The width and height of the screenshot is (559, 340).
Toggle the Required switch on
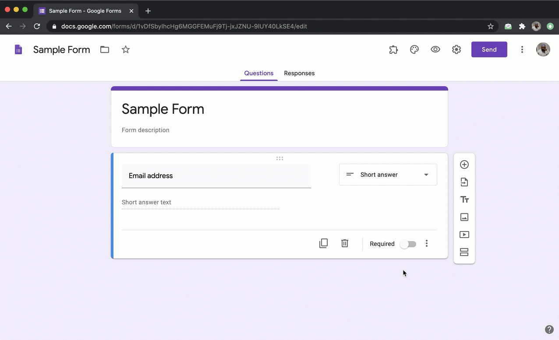408,244
